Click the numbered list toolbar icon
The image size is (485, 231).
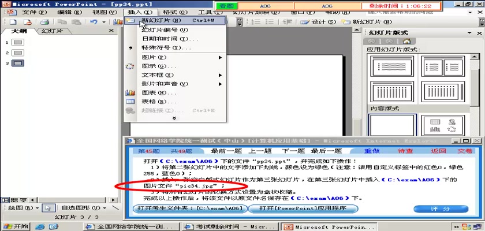pos(255,22)
